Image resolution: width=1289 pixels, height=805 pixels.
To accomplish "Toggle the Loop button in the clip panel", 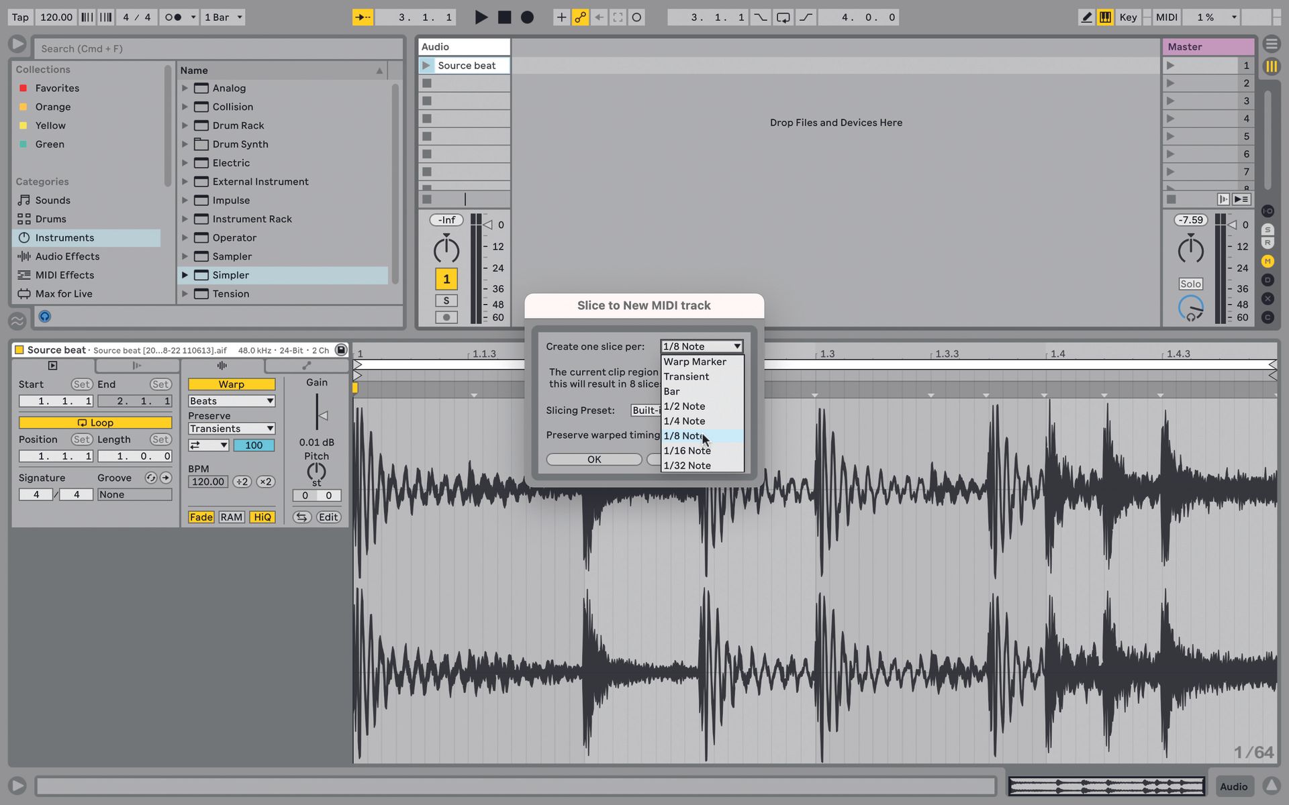I will [x=96, y=423].
